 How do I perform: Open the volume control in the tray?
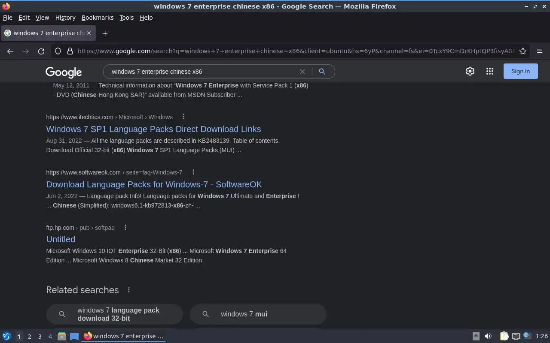click(x=488, y=336)
